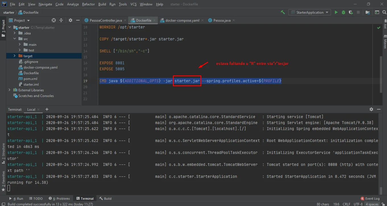Screen dimensions: 387x206
Task: Start debugging with the green bug icon
Action: pyautogui.click(x=343, y=12)
